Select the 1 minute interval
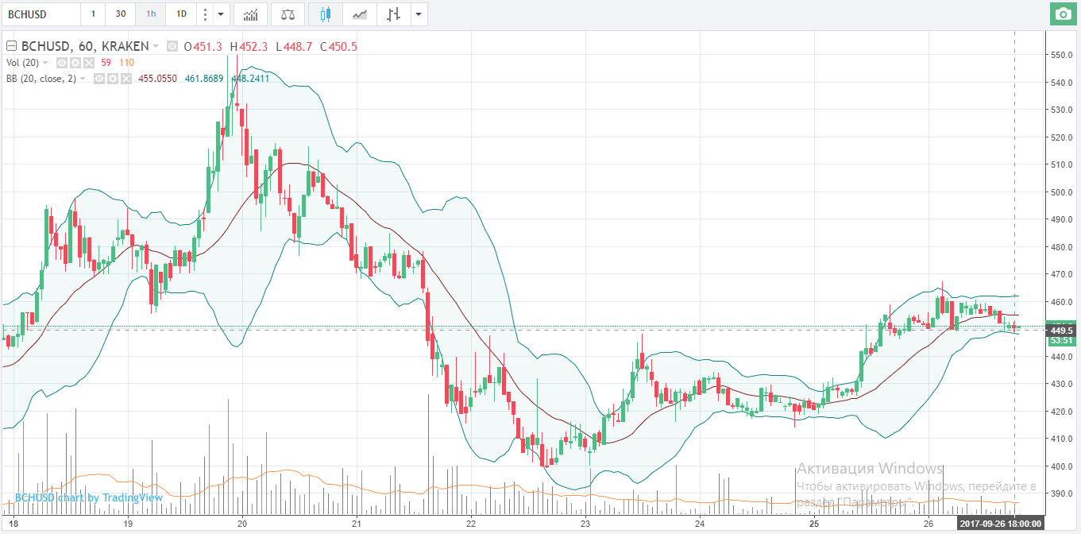Image resolution: width=1081 pixels, height=534 pixels. pyautogui.click(x=93, y=14)
